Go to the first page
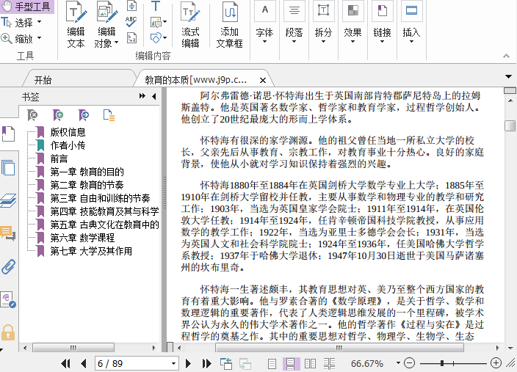Viewport: 517px width, 372px height. point(65,363)
